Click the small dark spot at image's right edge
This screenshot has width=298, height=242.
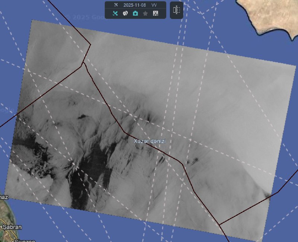click(x=268, y=195)
